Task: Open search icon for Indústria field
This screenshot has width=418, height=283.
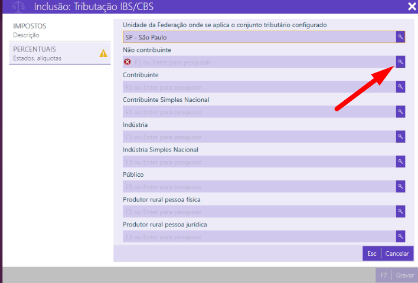Action: coord(400,137)
